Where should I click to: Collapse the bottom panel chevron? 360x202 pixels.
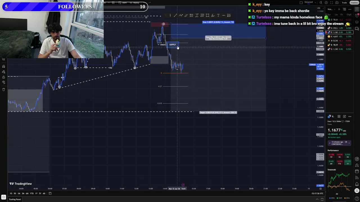point(317,199)
